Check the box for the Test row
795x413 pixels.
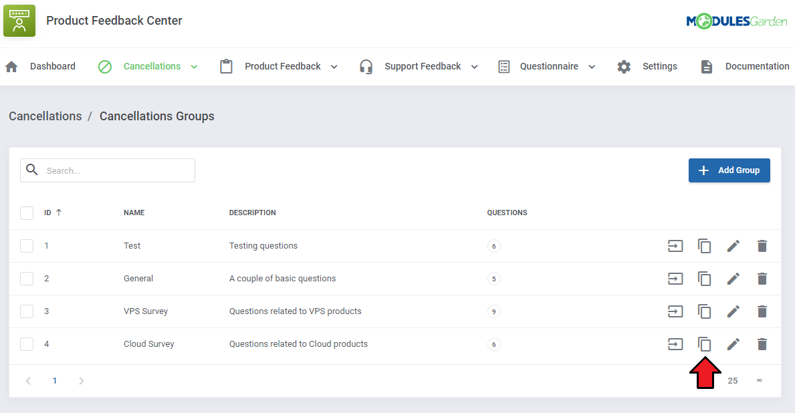pos(27,246)
